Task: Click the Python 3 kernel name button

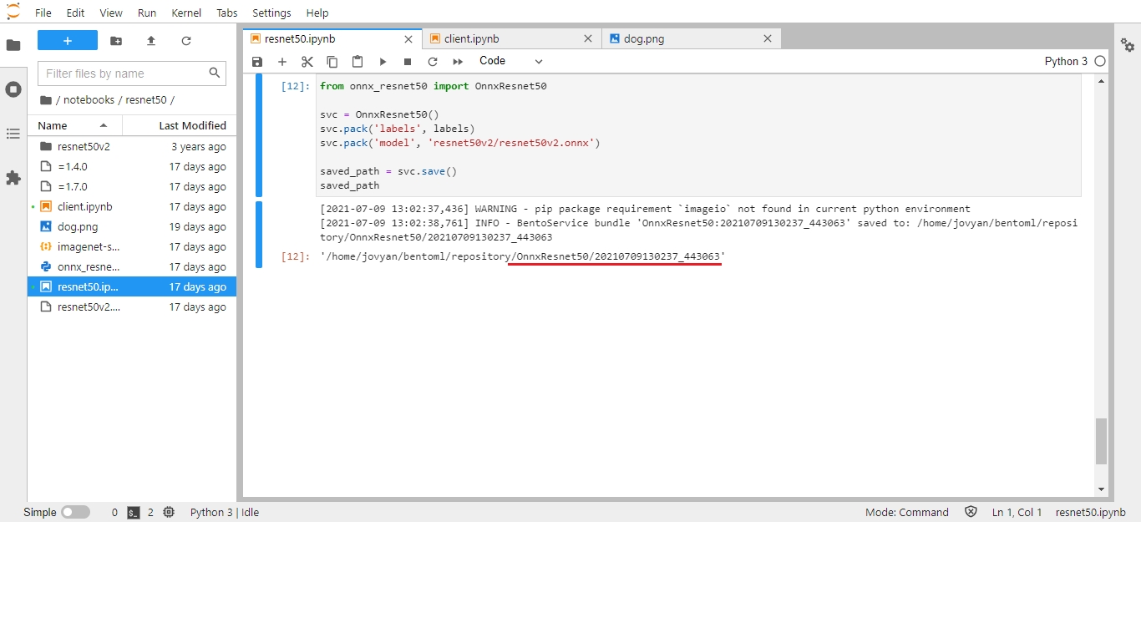Action: point(1065,61)
